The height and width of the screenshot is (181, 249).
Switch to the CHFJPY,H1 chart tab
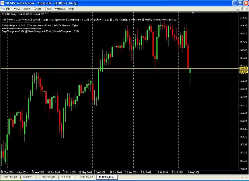[x=87, y=177]
